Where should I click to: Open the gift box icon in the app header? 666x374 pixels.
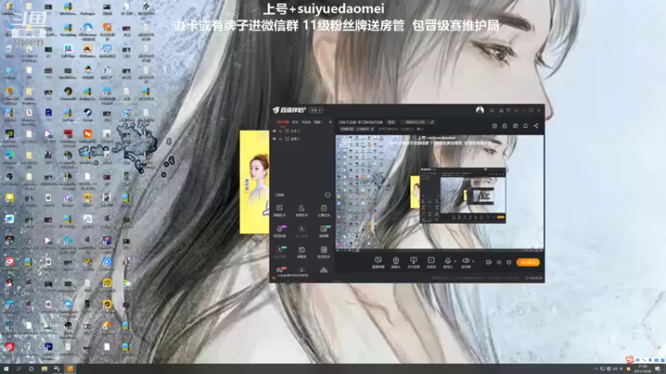click(x=515, y=126)
